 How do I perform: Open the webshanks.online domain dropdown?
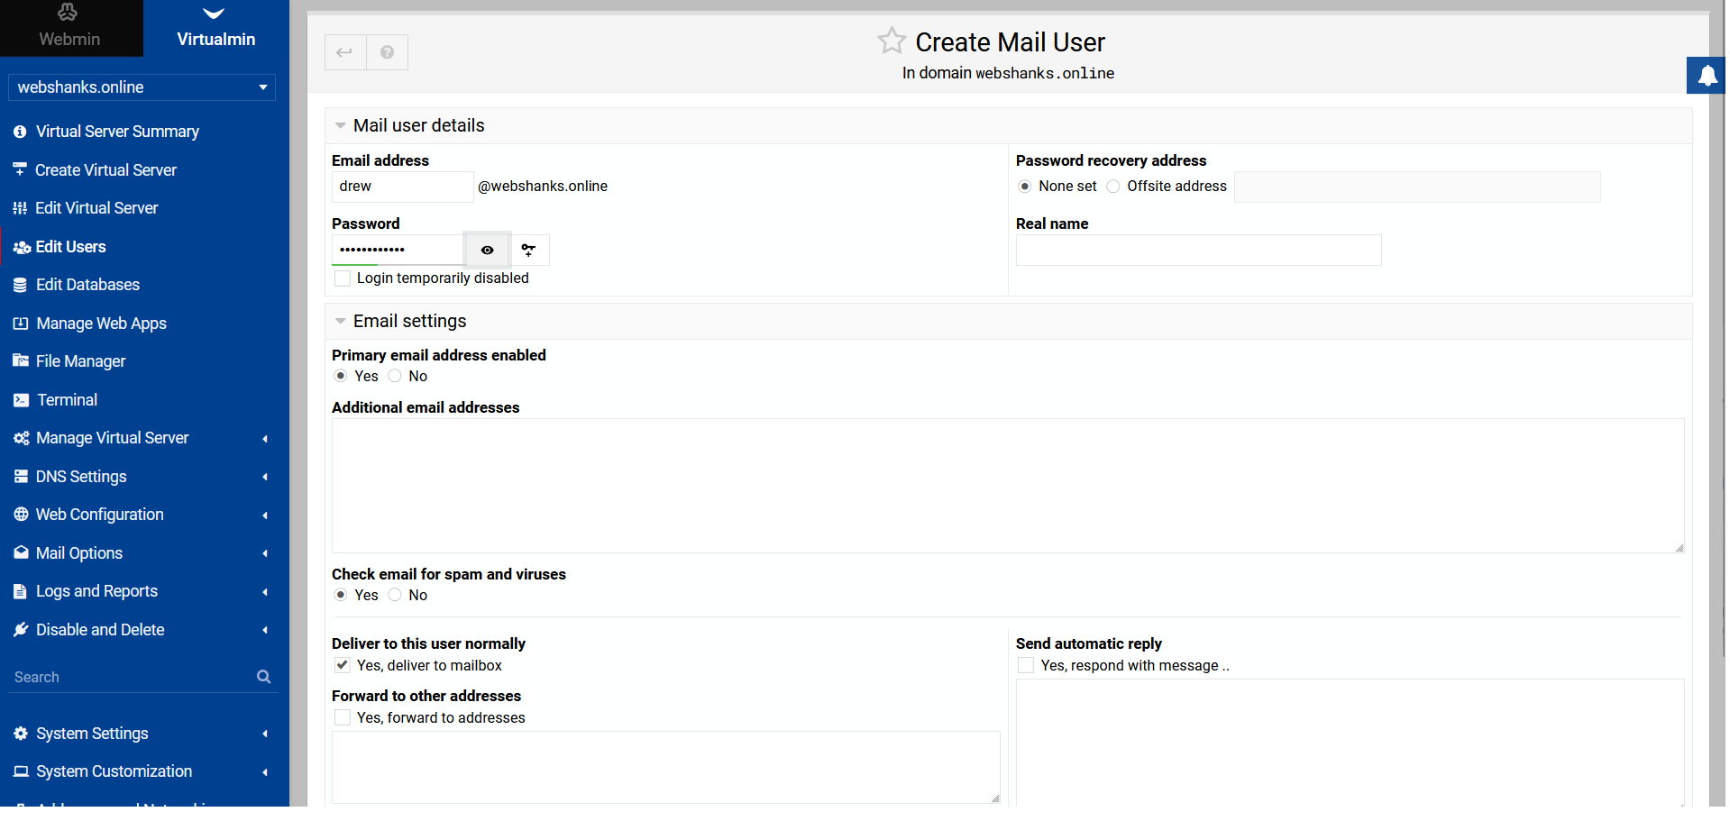click(x=142, y=87)
